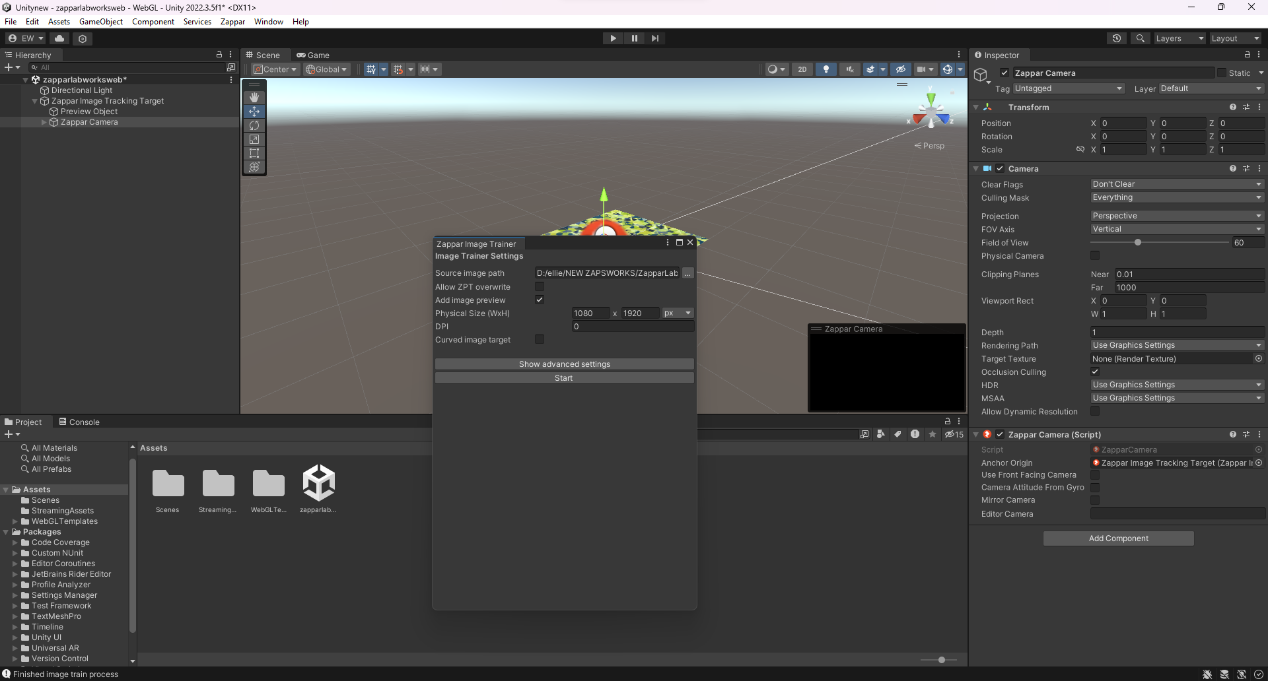Switch to the Game tab
1268x681 pixels.
coord(313,55)
